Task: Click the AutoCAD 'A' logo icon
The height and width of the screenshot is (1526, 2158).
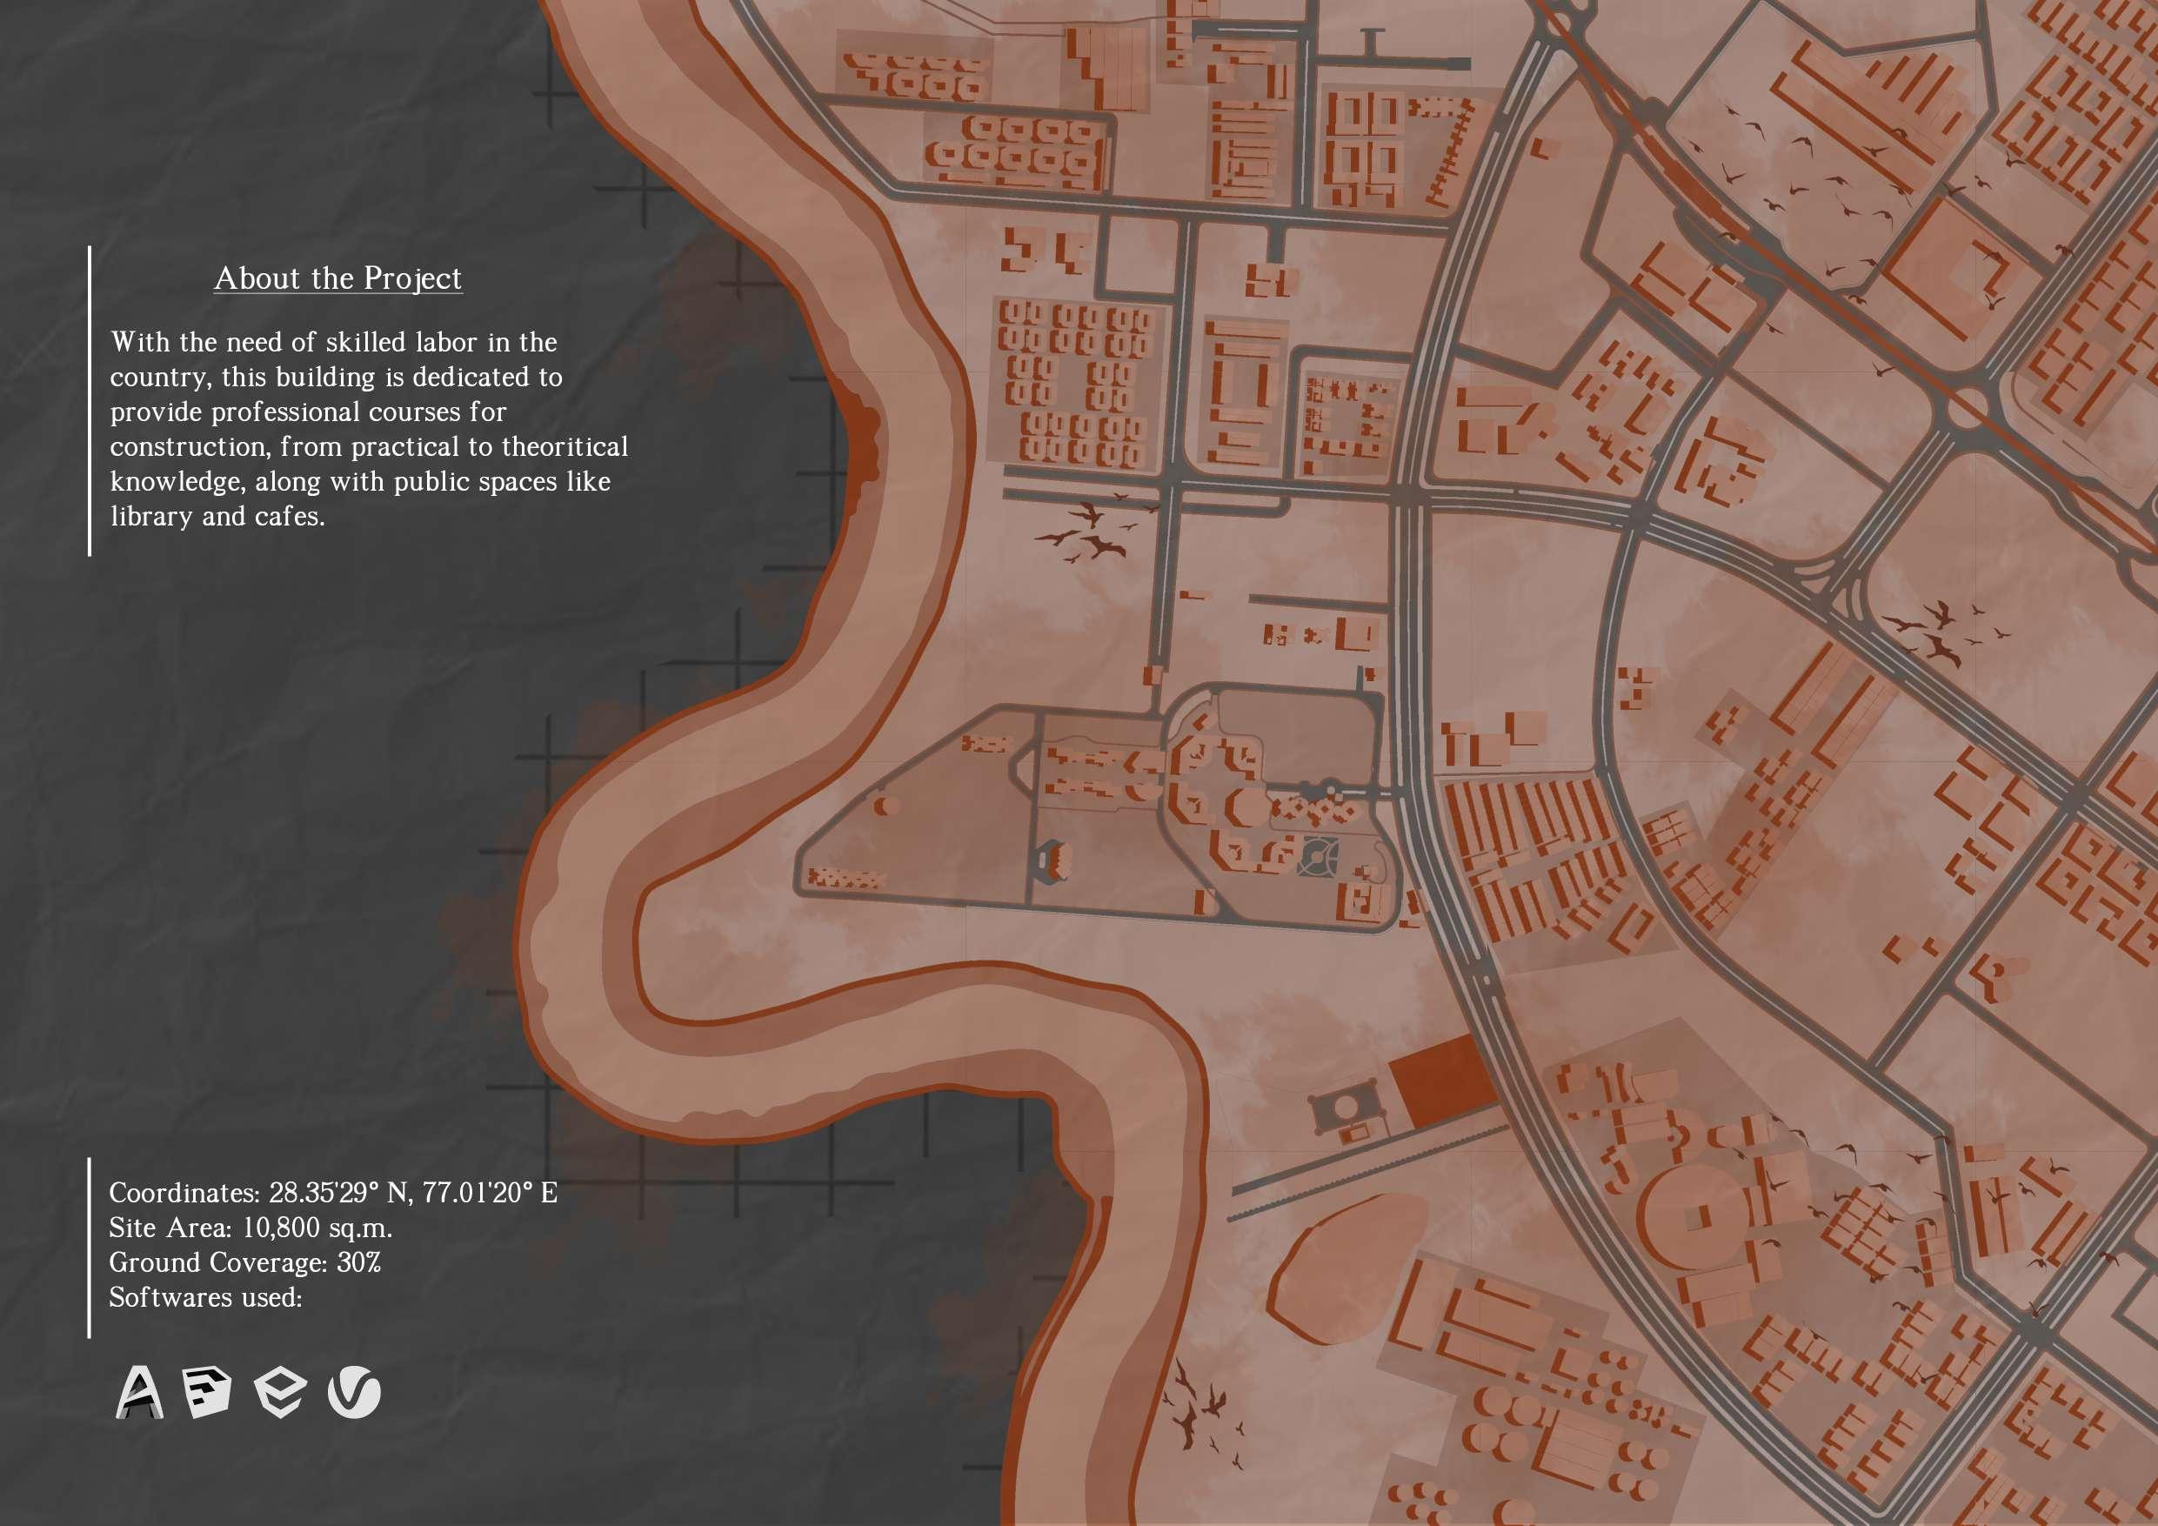Action: (x=139, y=1391)
